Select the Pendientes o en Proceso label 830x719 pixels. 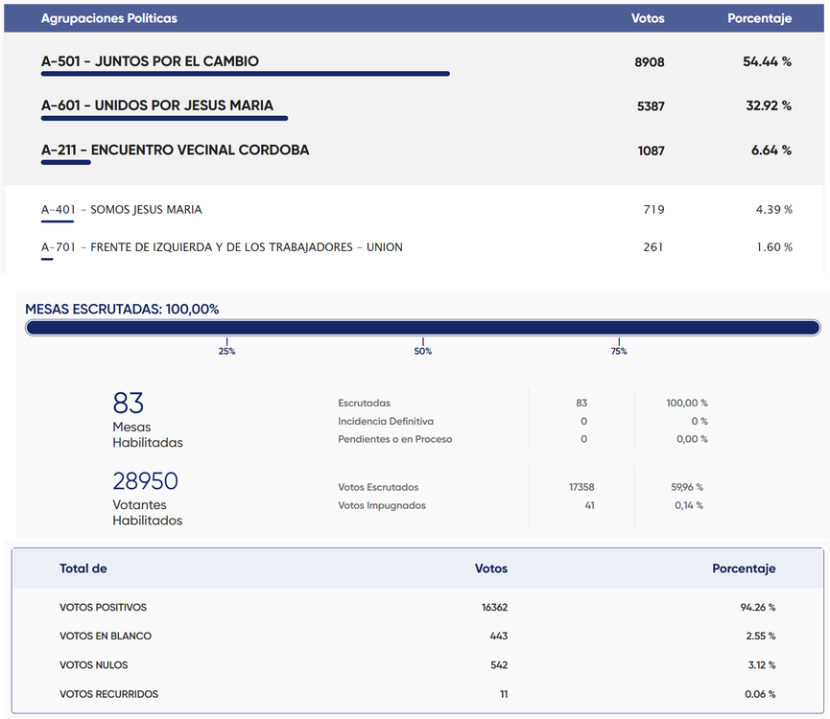[x=394, y=439]
